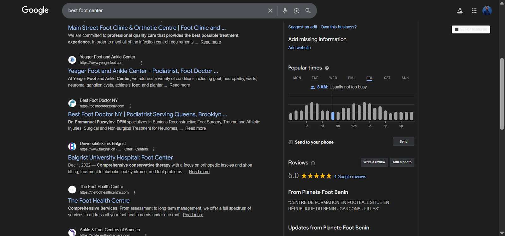Open the Google account avatar
This screenshot has width=505, height=236.
487,11
